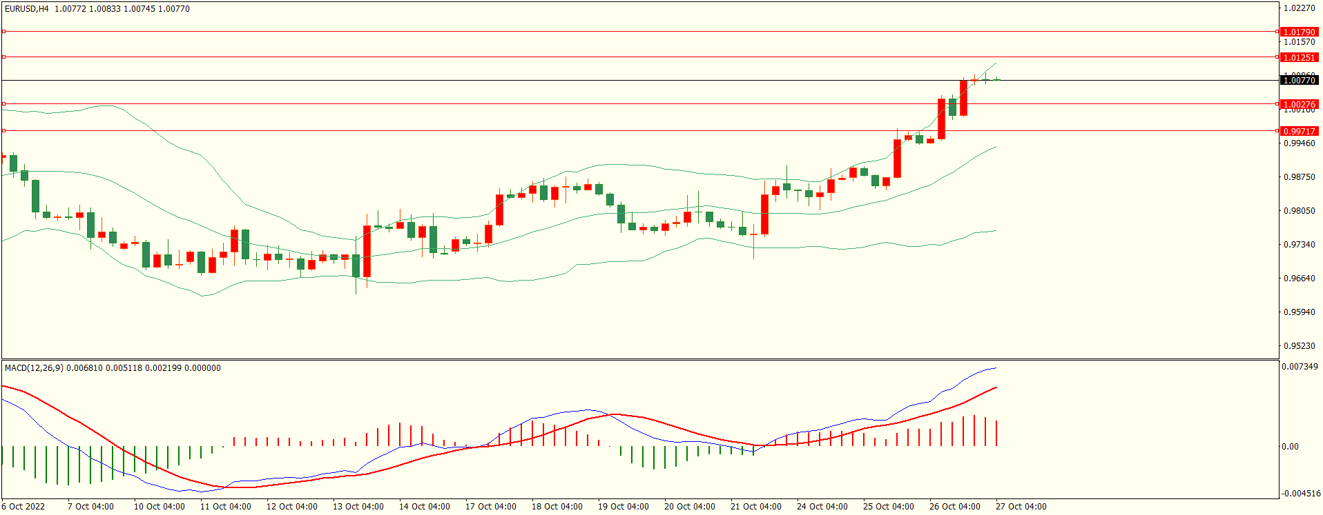The width and height of the screenshot is (1323, 515).
Task: Click the EURUSD,H4 chart title label
Action: 26,9
